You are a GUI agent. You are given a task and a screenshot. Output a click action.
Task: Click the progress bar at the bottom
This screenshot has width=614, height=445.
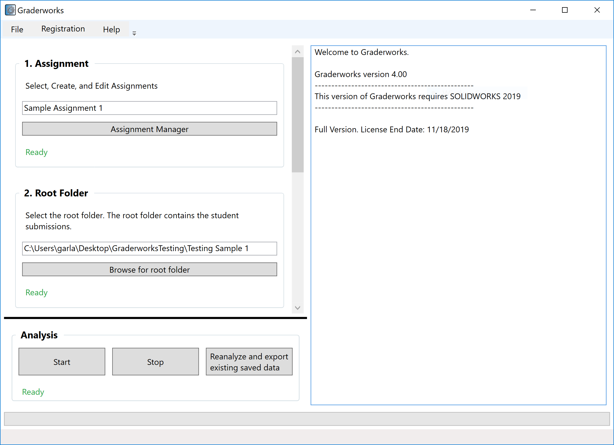[307, 419]
